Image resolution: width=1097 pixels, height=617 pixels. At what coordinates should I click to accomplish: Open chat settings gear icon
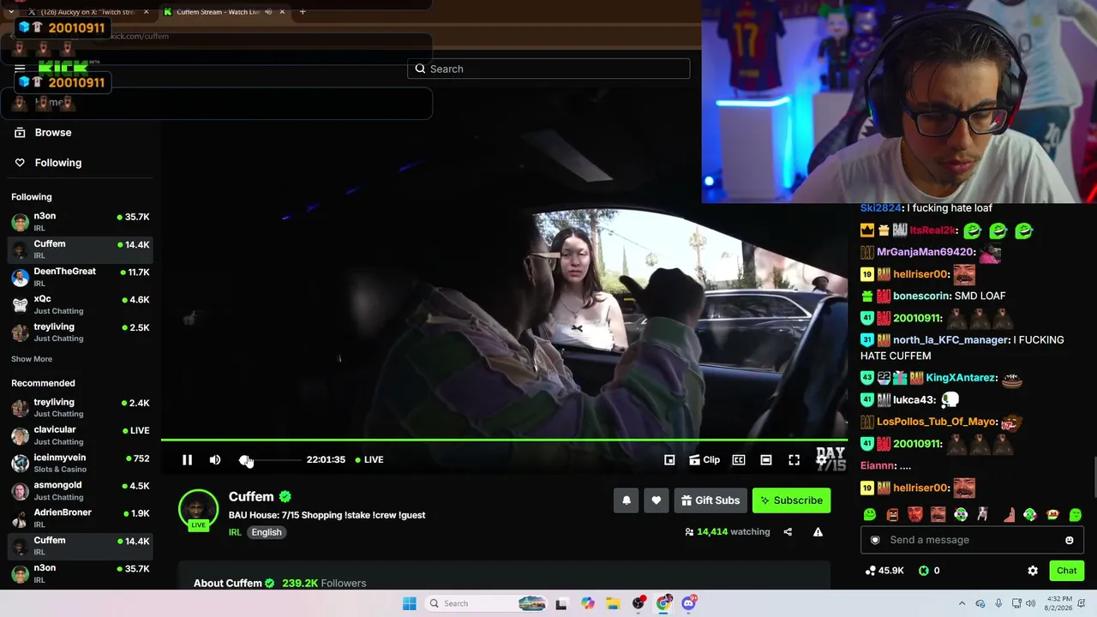pyautogui.click(x=1033, y=571)
